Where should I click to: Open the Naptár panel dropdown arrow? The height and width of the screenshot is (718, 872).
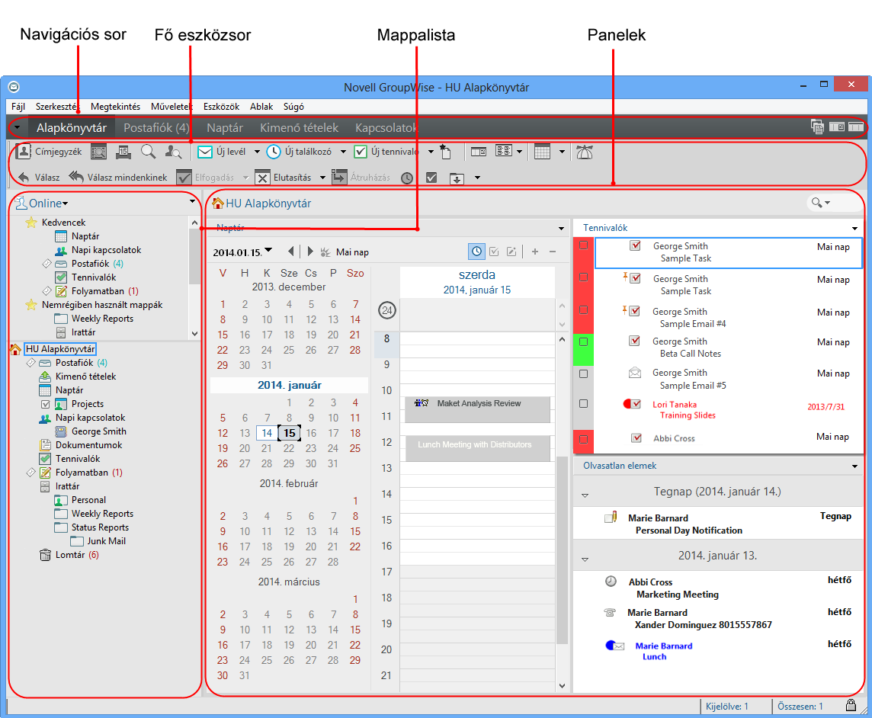point(562,229)
